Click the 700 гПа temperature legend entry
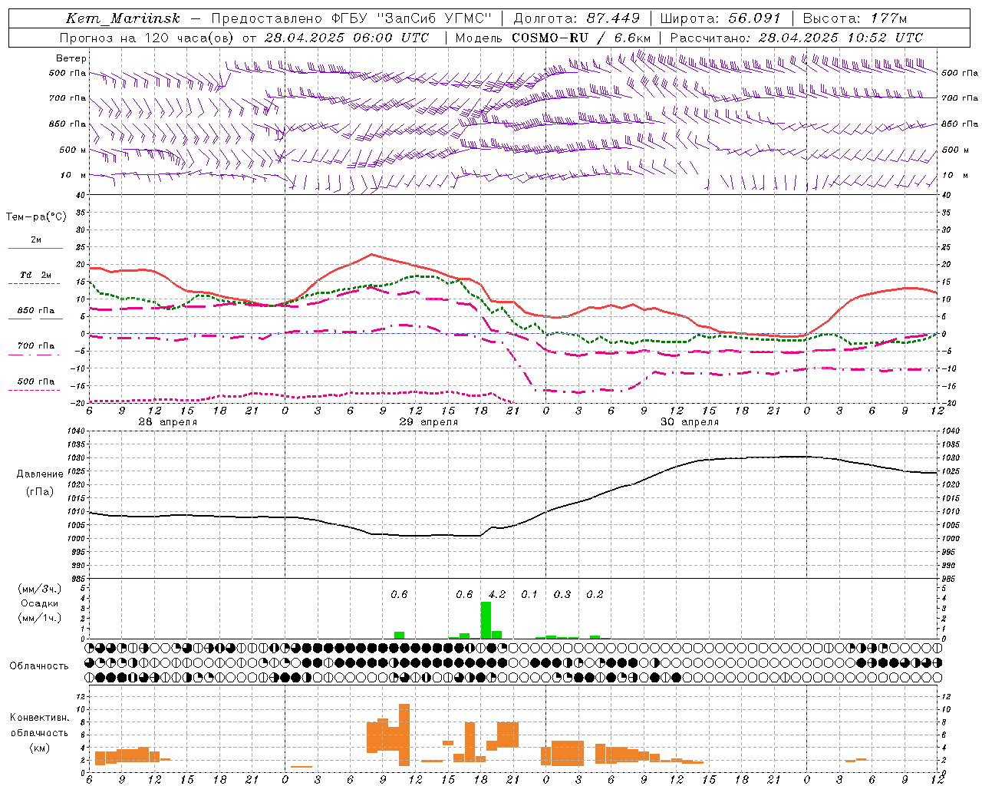 click(36, 346)
